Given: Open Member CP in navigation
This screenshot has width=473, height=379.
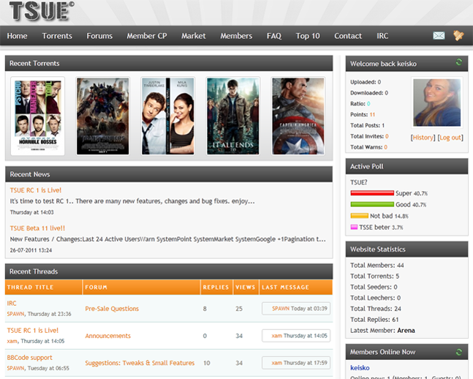Looking at the screenshot, I should coord(147,36).
